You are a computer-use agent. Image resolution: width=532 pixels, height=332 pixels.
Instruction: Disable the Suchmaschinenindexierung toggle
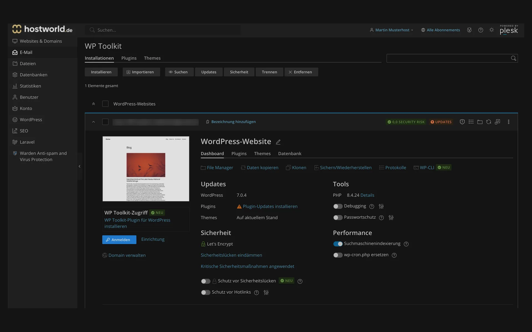click(x=338, y=244)
